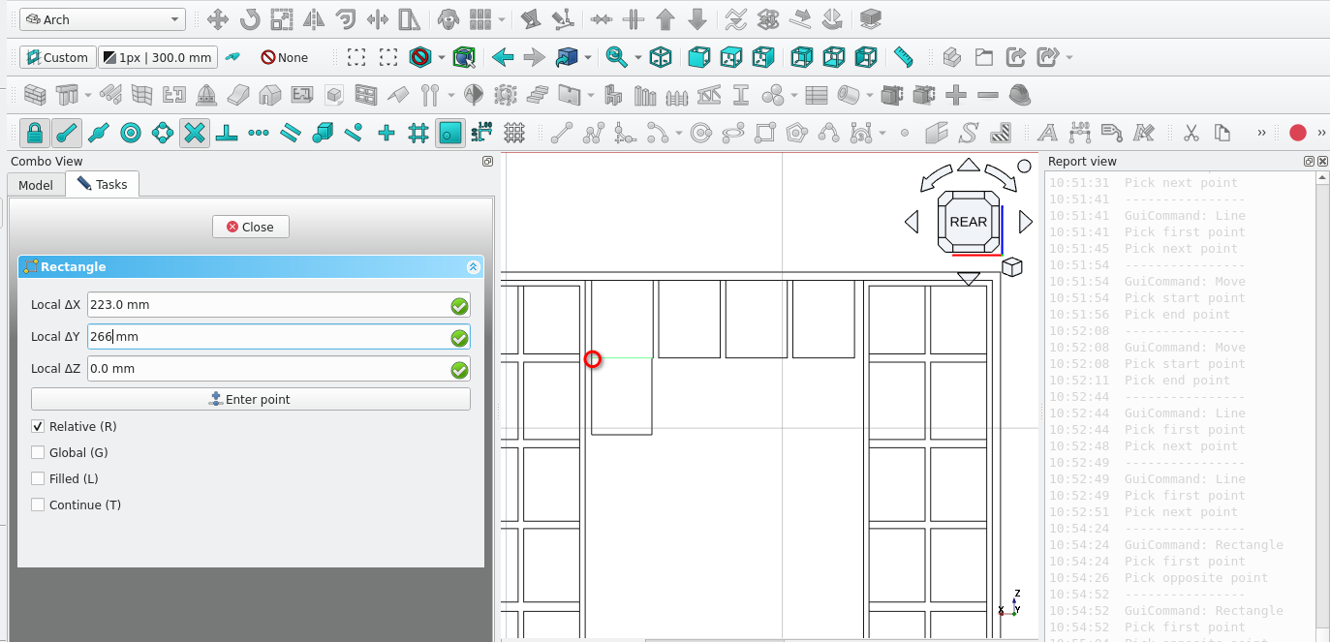This screenshot has width=1330, height=642.
Task: Open the Arch workbench dropdown
Action: 102,19
